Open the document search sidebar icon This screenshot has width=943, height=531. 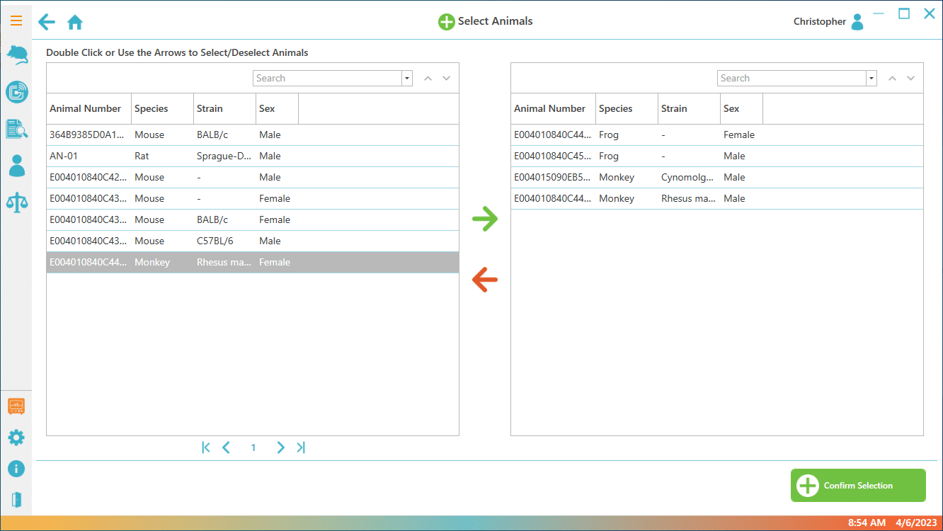(x=16, y=129)
